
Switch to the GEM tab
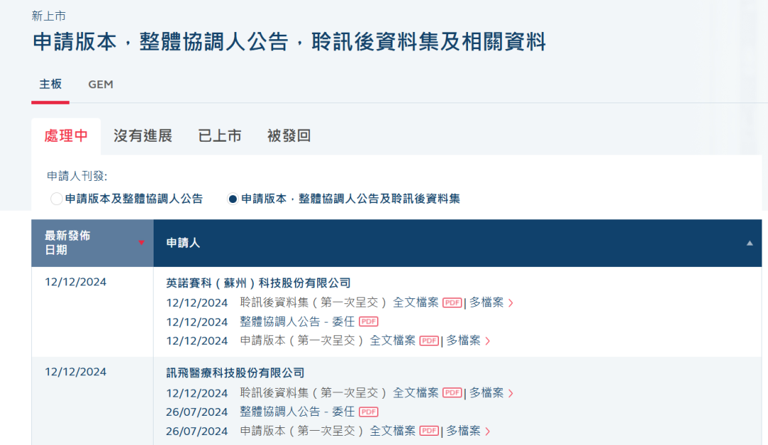pos(100,84)
